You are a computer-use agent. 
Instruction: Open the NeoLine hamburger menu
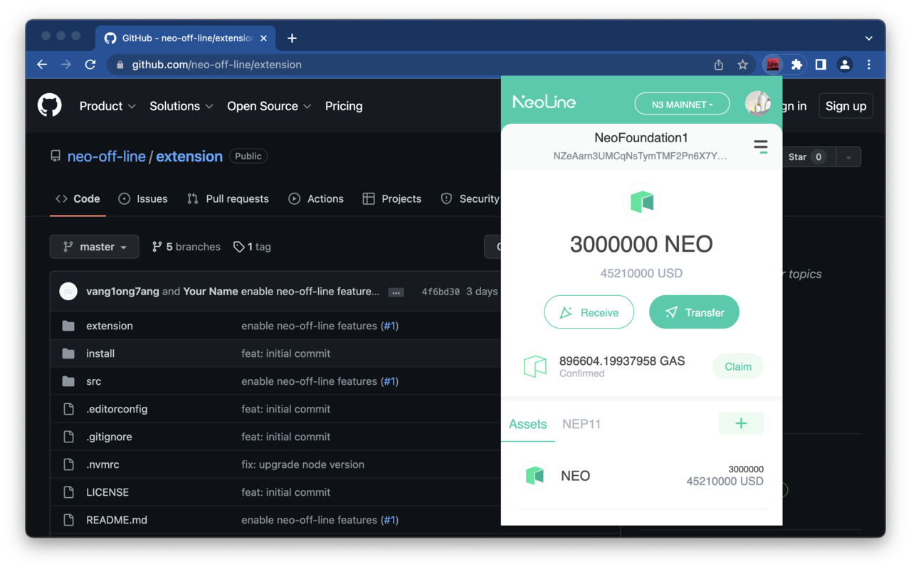click(x=760, y=146)
